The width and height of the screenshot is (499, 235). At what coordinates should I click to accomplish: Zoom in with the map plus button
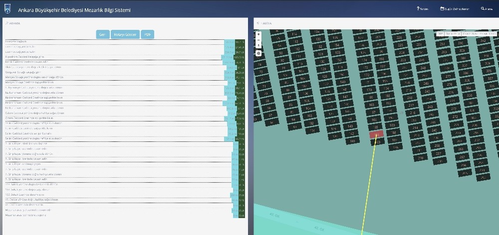point(258,34)
